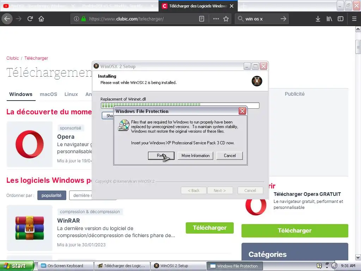Viewport: 361px width, 271px height.
Task: Click the More Information button
Action: point(195,156)
